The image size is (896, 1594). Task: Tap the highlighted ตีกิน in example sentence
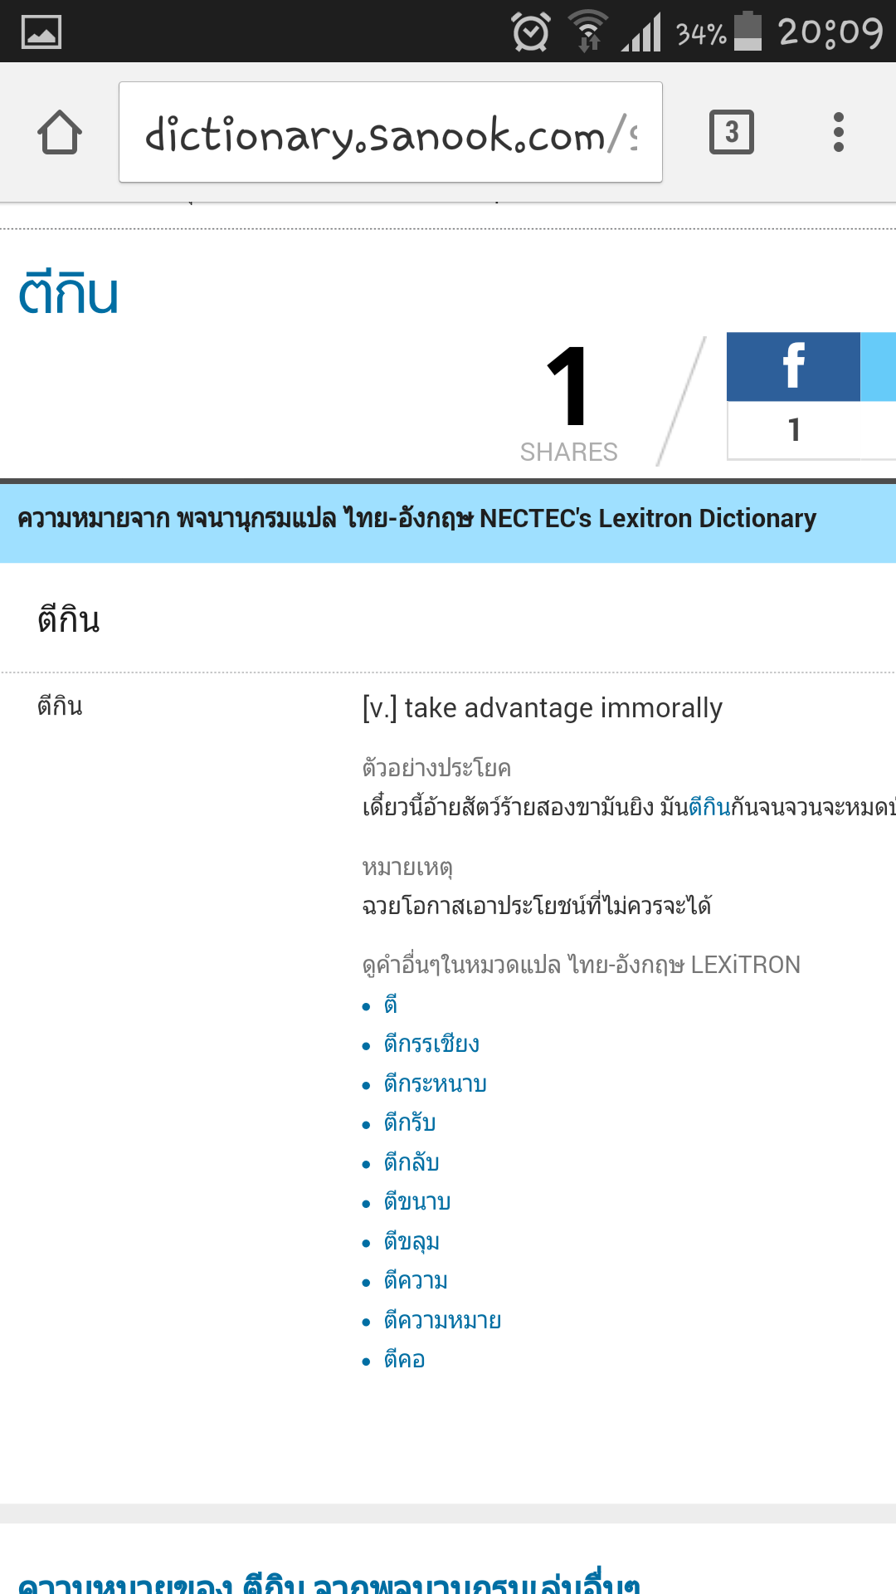[709, 806]
